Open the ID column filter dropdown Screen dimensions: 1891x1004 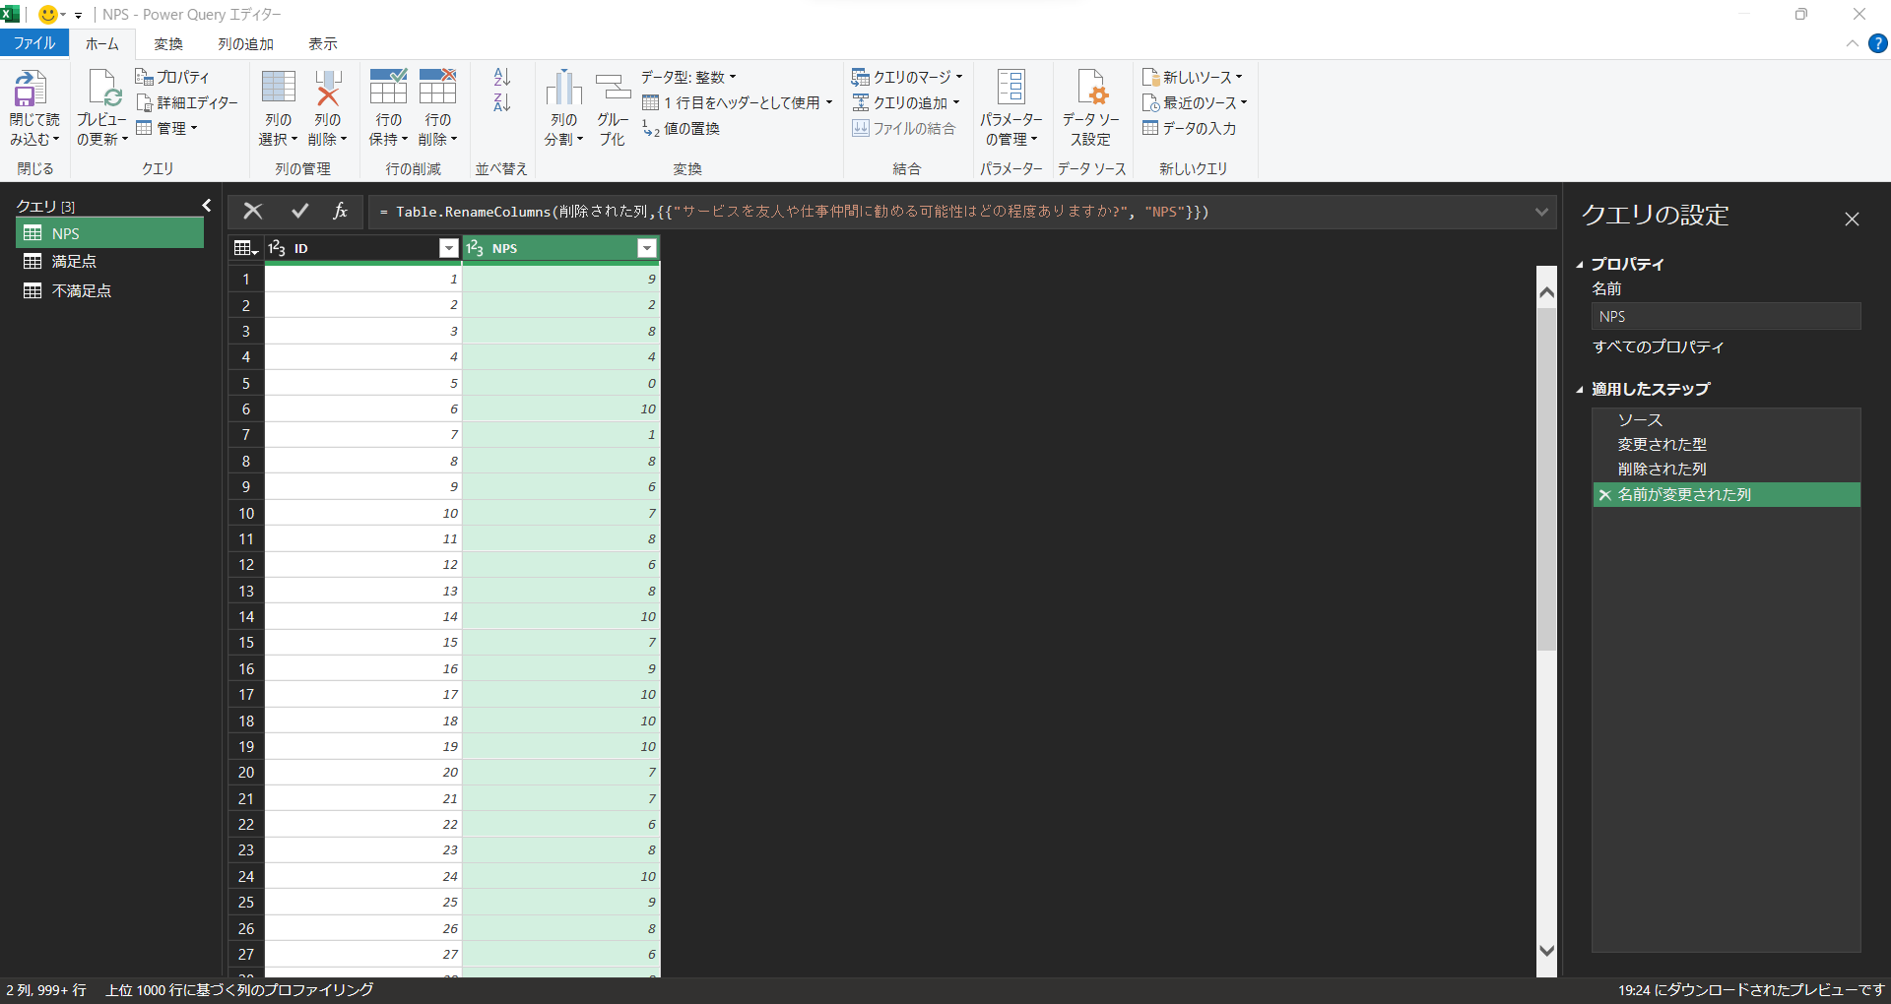pyautogui.click(x=449, y=248)
